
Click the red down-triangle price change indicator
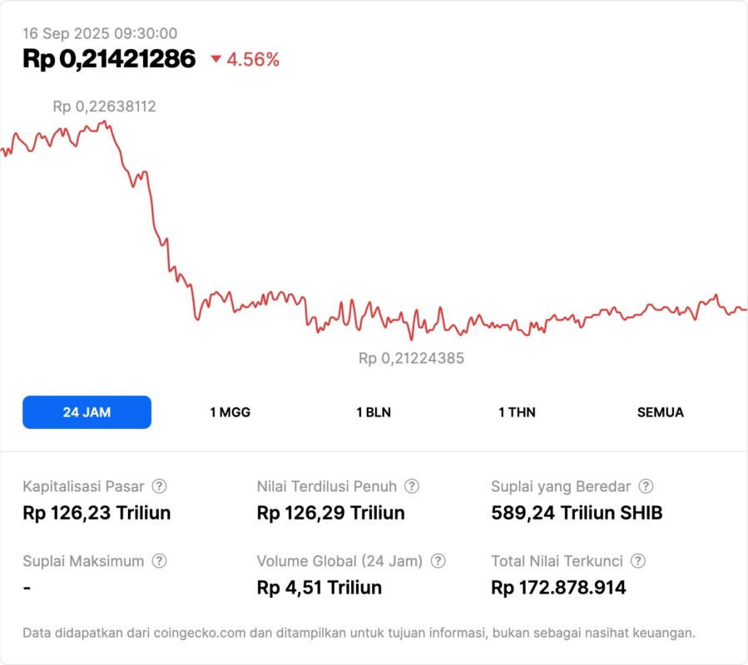point(216,59)
